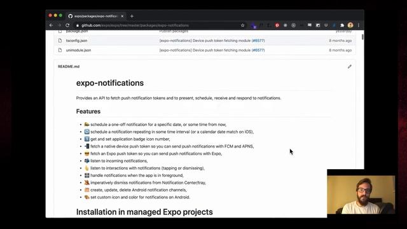Reload the GitHub page
The height and width of the screenshot is (229, 407).
point(67,25)
